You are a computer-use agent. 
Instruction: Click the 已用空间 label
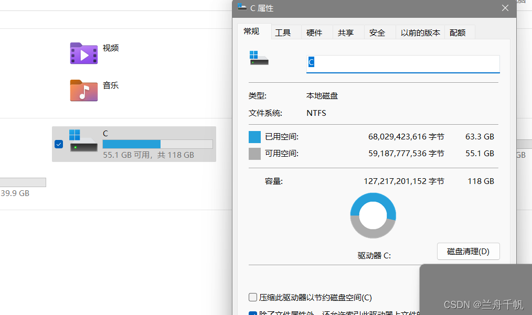[x=282, y=137]
